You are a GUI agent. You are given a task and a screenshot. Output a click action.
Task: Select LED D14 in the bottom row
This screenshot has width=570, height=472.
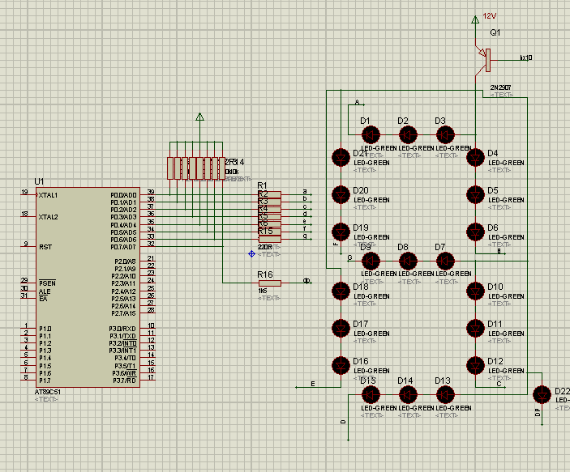(408, 394)
